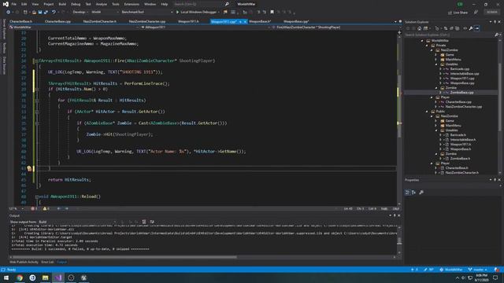Expand the Game folder under Private
Screen dimensions: 504x283
pos(436,54)
